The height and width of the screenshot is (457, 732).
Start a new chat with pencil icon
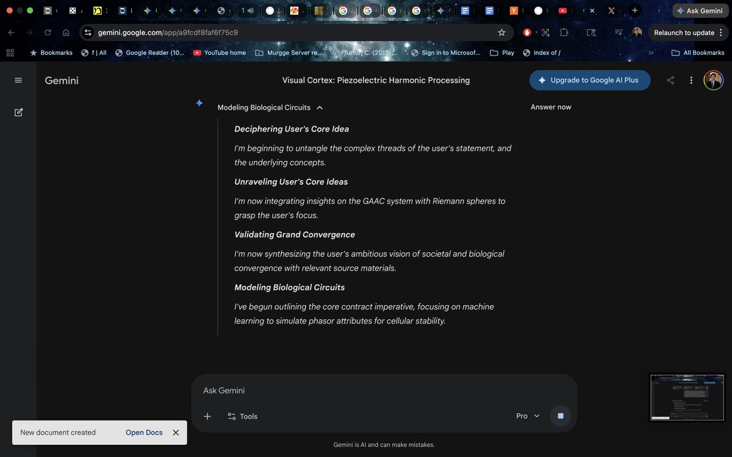(18, 112)
